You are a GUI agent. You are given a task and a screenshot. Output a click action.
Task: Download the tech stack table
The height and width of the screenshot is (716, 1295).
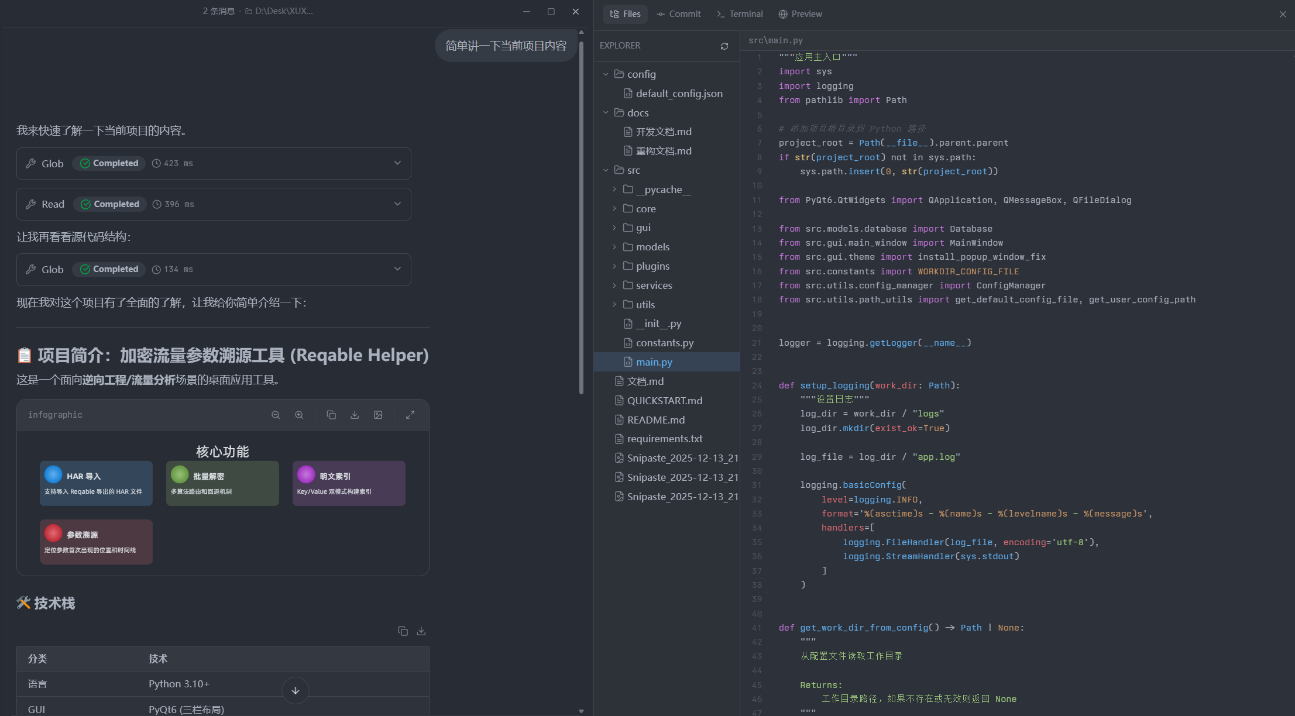tap(421, 631)
